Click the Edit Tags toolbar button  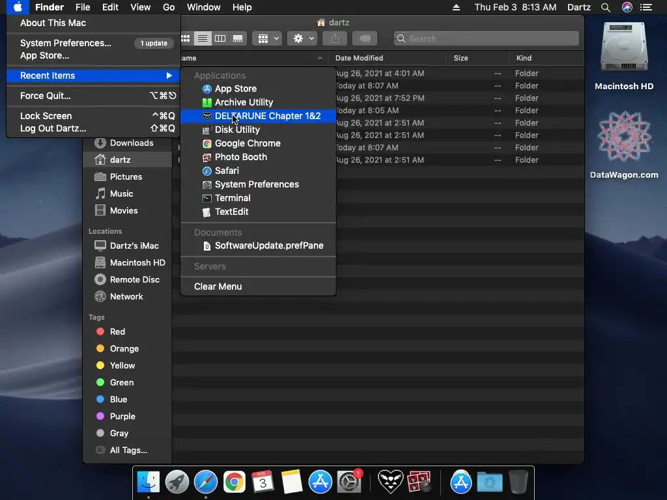click(365, 38)
